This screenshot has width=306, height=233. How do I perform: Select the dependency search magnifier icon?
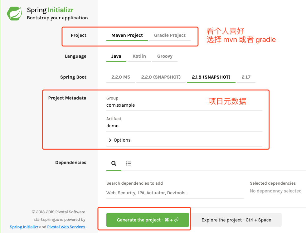pos(114,163)
